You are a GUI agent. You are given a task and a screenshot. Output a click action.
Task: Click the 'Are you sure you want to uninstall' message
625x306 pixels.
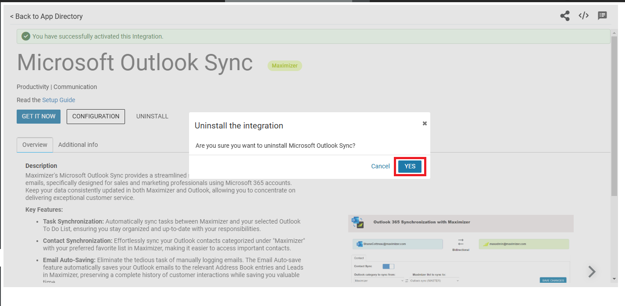click(275, 146)
